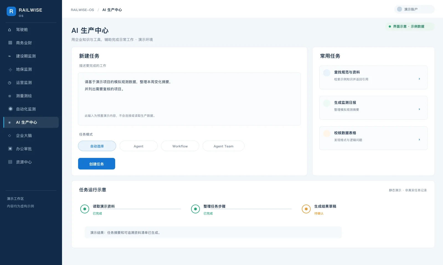Click into the task description text area
The image size is (443, 265).
click(189, 99)
